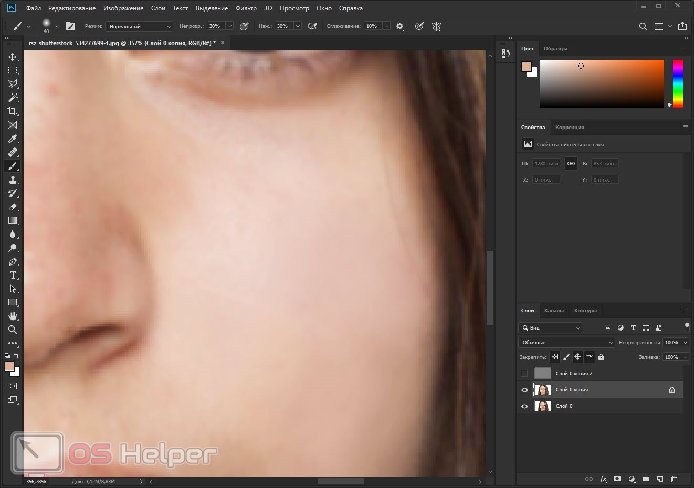Open the Сглаживание value dropdown
The width and height of the screenshot is (694, 488).
[386, 26]
